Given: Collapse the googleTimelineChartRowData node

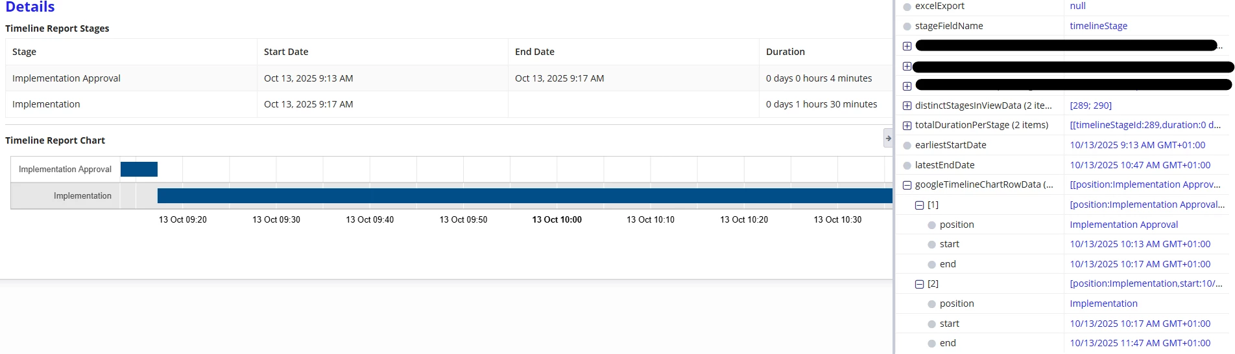Looking at the screenshot, I should click(907, 185).
